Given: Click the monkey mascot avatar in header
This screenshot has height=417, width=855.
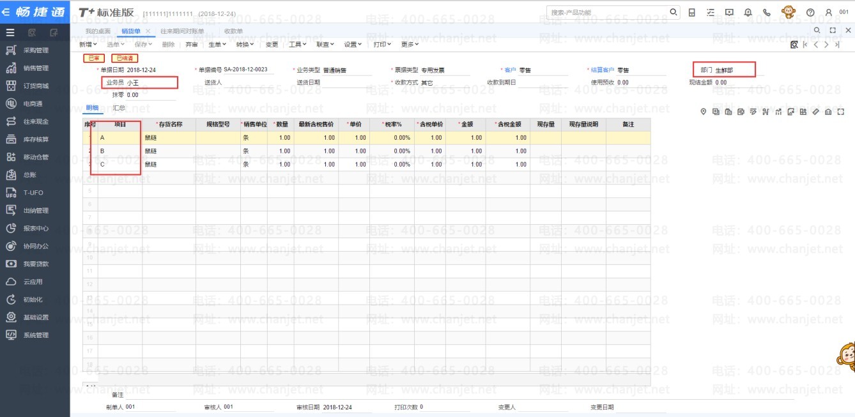Looking at the screenshot, I should tap(789, 12).
